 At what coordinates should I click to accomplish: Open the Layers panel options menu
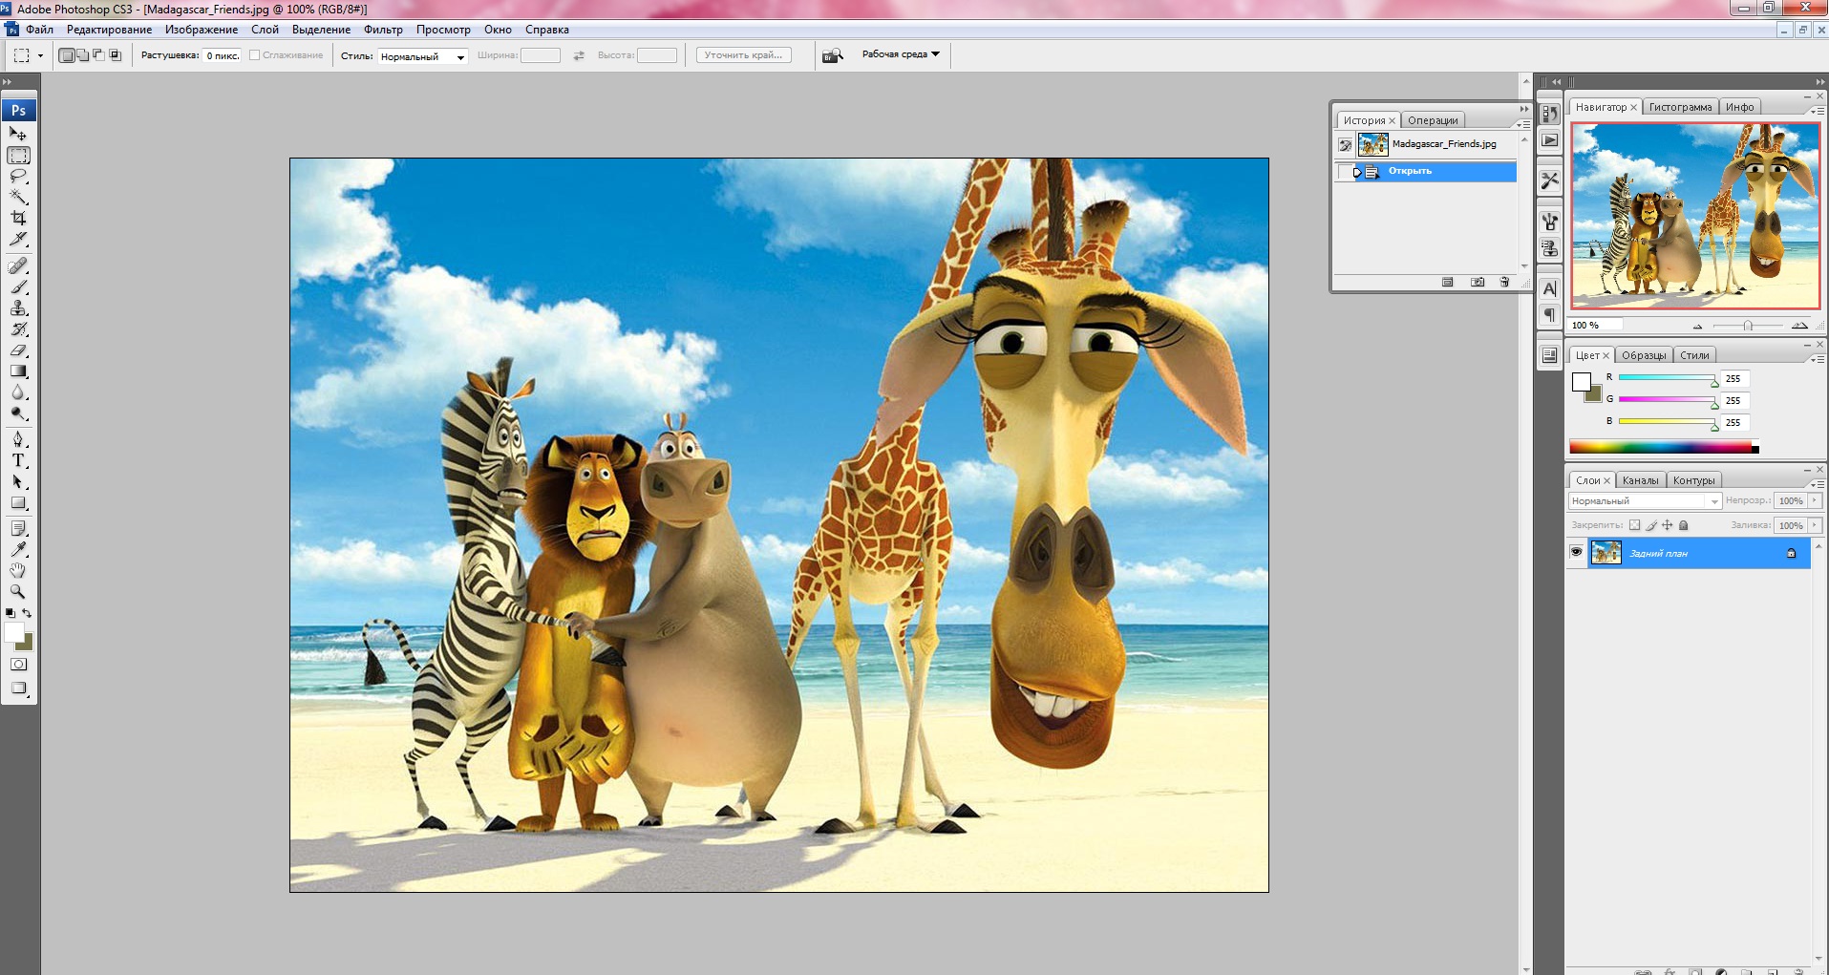click(1817, 484)
